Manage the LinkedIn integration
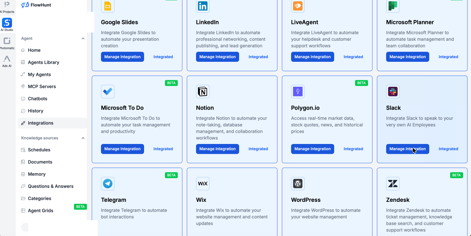The height and width of the screenshot is (236, 471). [x=217, y=57]
